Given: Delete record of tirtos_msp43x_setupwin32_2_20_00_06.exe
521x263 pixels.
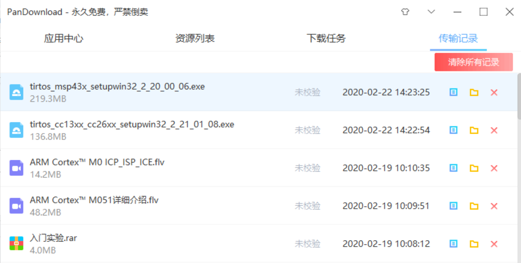Looking at the screenshot, I should (494, 92).
